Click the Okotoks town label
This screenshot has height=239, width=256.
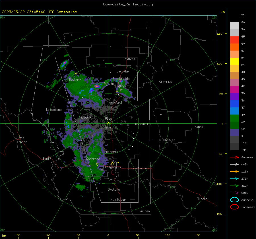click(x=114, y=190)
